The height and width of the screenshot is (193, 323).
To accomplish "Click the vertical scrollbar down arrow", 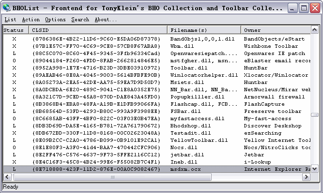I will click(314, 169).
